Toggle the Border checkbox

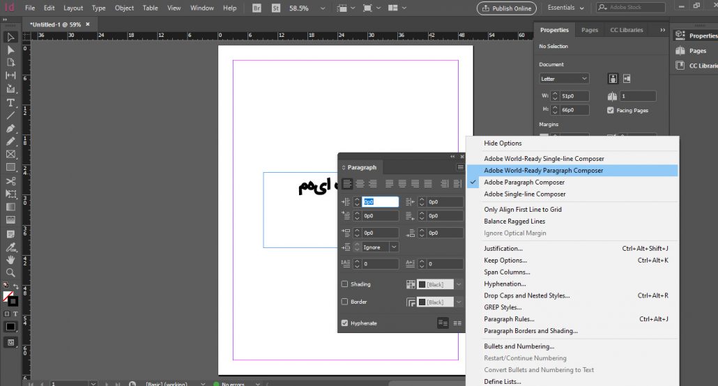coord(344,302)
